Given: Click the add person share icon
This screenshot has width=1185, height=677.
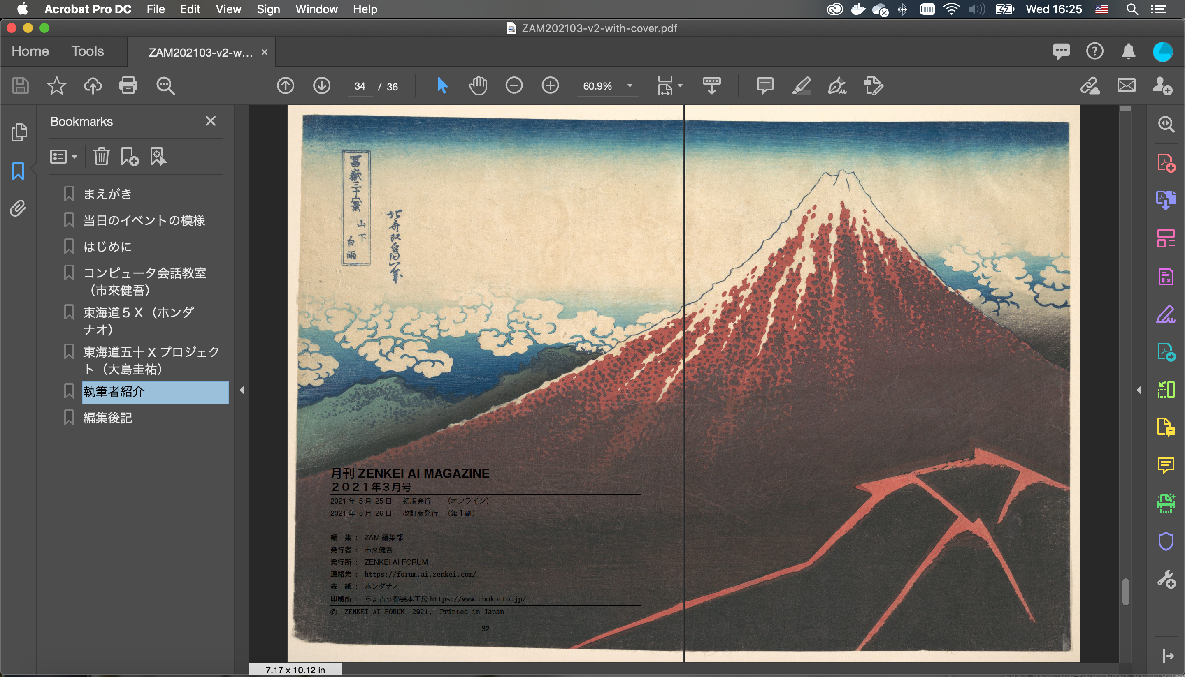Looking at the screenshot, I should (1162, 86).
